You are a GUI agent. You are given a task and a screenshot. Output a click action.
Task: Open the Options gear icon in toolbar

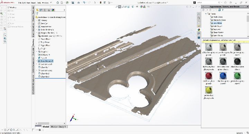pos(109,2)
